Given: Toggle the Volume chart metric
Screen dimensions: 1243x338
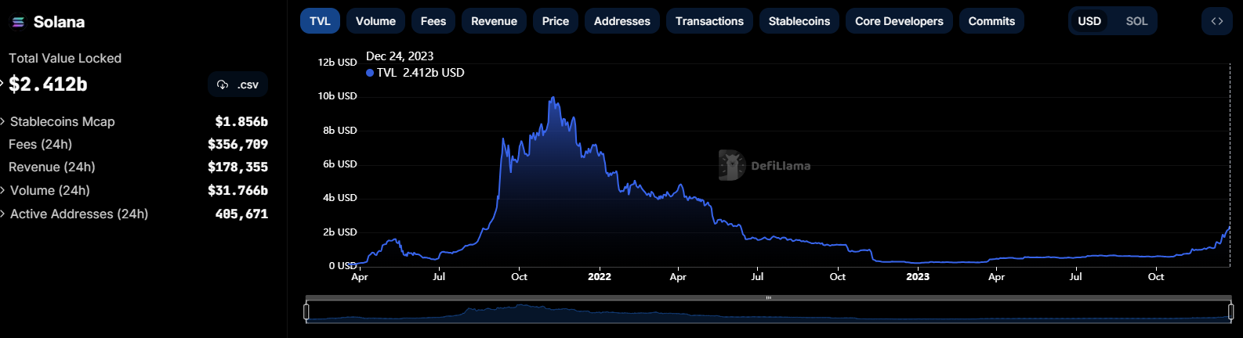Looking at the screenshot, I should click(375, 21).
